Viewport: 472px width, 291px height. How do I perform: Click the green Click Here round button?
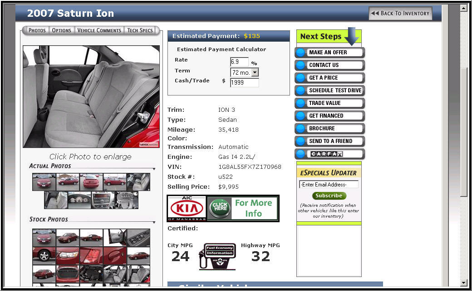(220, 208)
